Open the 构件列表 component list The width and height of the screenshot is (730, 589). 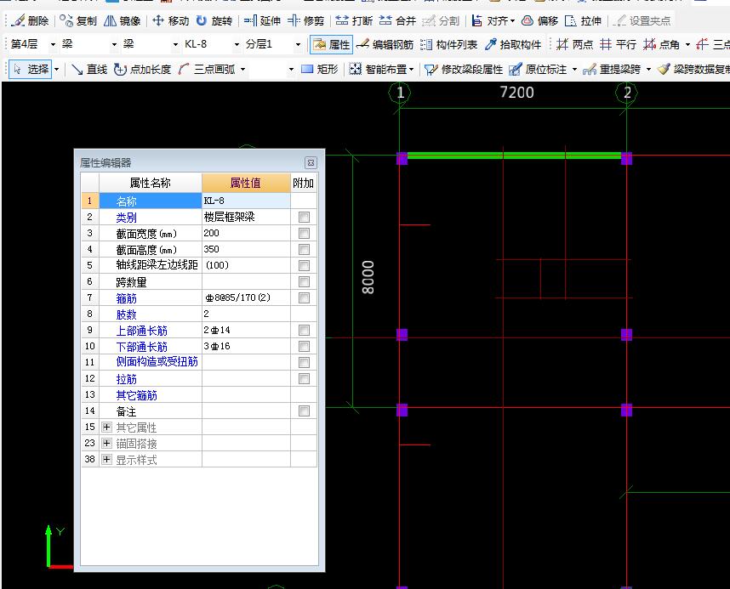point(448,44)
